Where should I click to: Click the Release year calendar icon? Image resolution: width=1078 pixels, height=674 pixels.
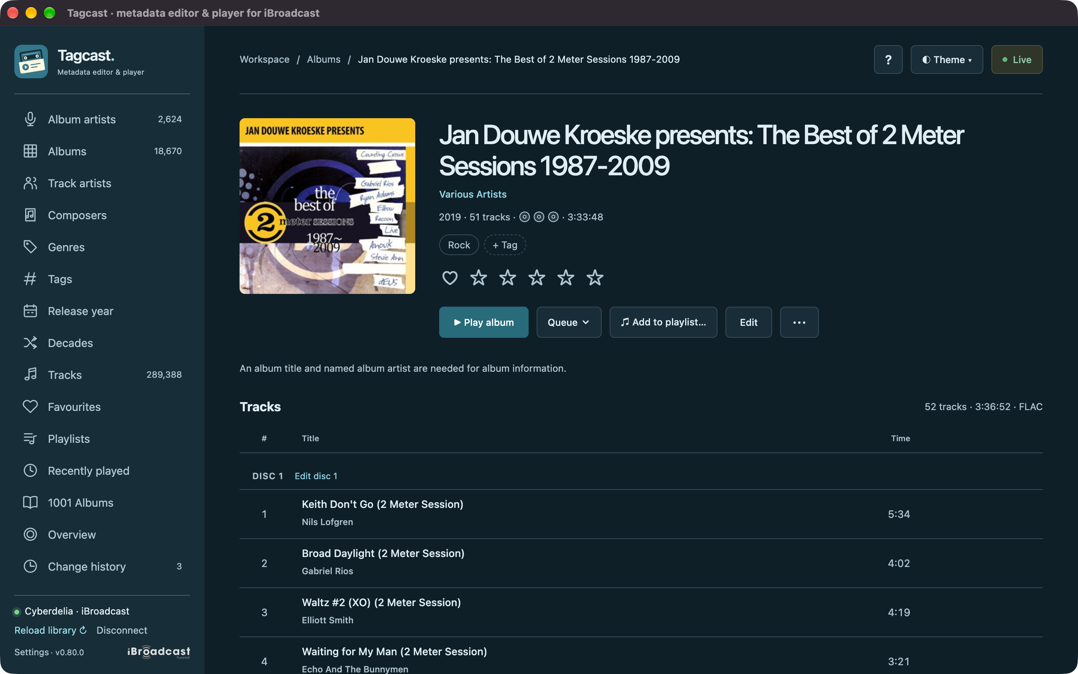tap(30, 311)
